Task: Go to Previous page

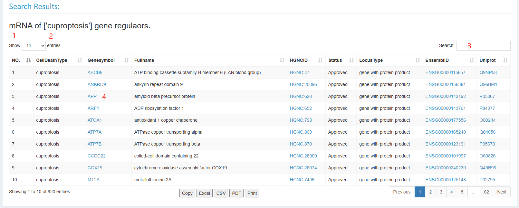Action: tap(402, 192)
